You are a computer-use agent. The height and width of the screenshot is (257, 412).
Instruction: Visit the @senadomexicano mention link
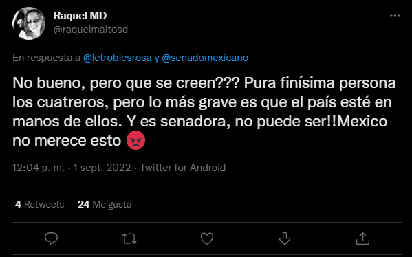[x=205, y=58]
